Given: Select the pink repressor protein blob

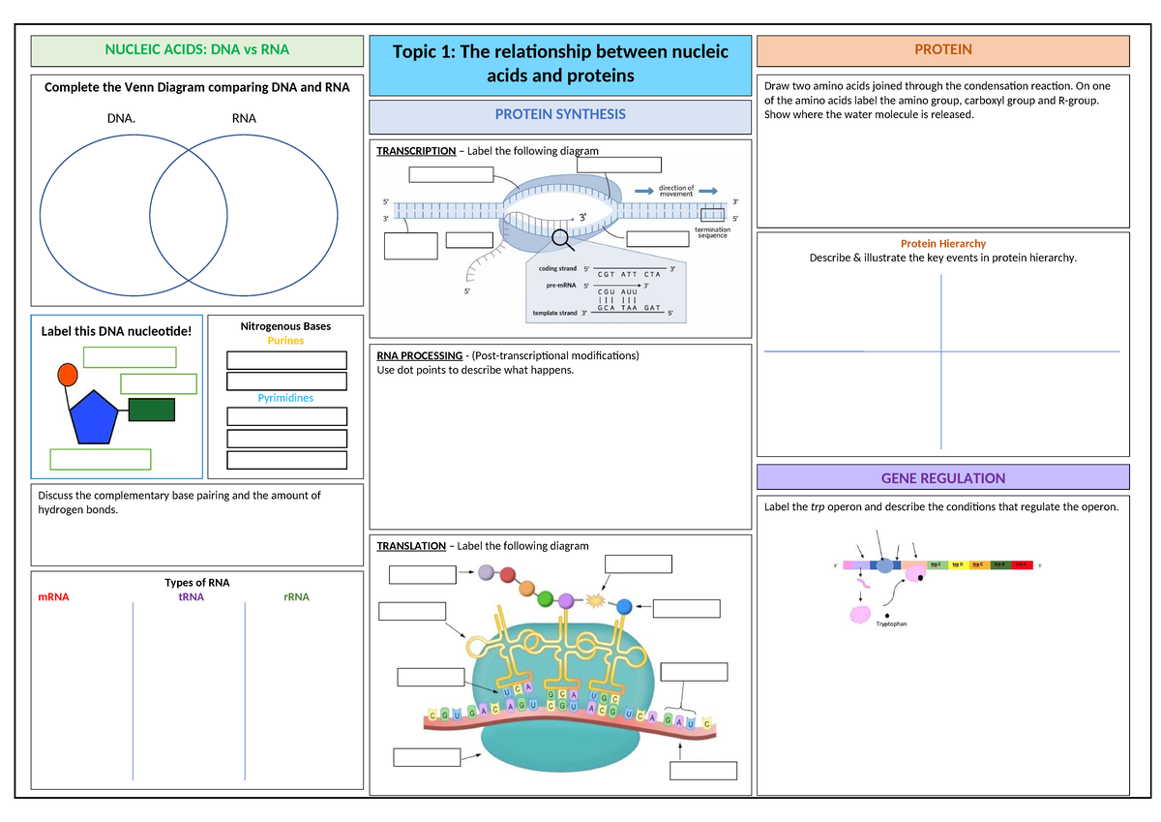Looking at the screenshot, I should 860,614.
